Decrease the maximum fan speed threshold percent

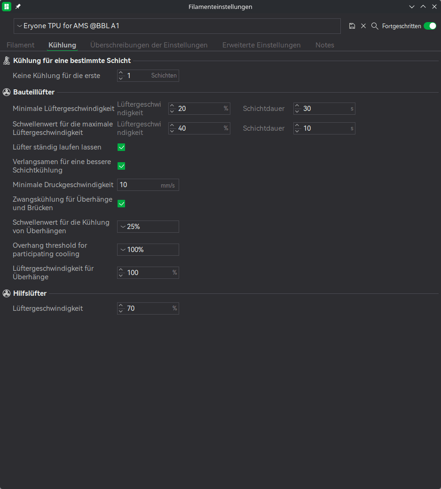172,131
